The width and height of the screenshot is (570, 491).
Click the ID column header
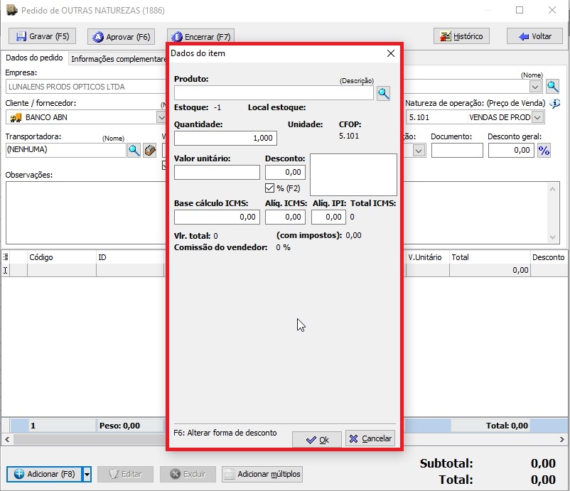coord(130,257)
